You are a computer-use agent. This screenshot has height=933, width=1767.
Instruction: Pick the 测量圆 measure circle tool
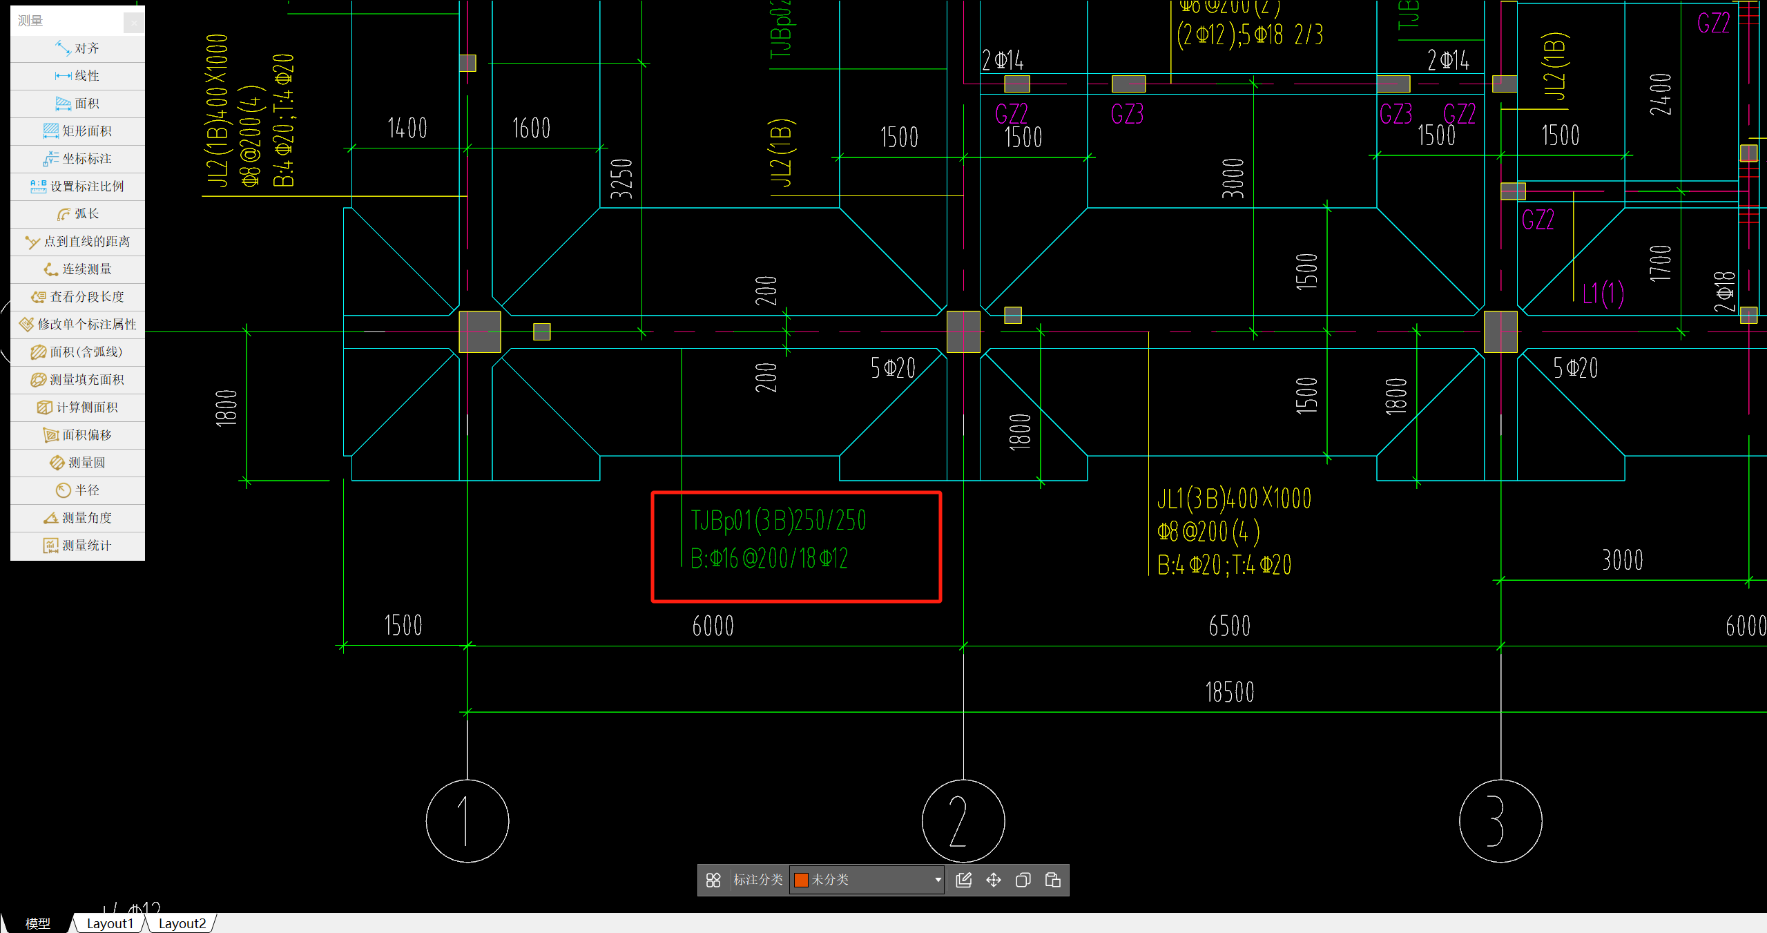click(77, 463)
